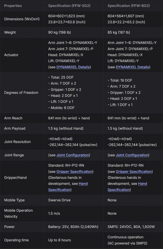Open DYNAMIXEL Details link in FFW-BG2 column

point(132,67)
